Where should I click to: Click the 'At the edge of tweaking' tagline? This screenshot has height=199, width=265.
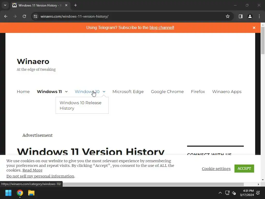point(36,69)
